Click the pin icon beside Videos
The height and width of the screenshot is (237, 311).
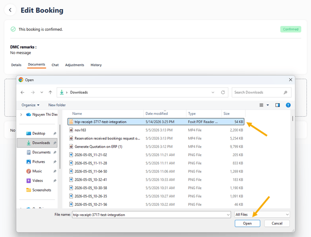tap(55, 181)
